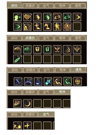
Task: Select the golden cross slash skill under 血气
Action: click(27, 126)
